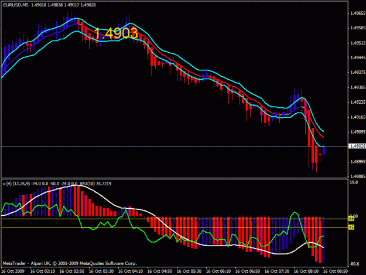The height and width of the screenshot is (275, 366).
Task: Click the 1.48885 price scale label
Action: tap(358, 176)
